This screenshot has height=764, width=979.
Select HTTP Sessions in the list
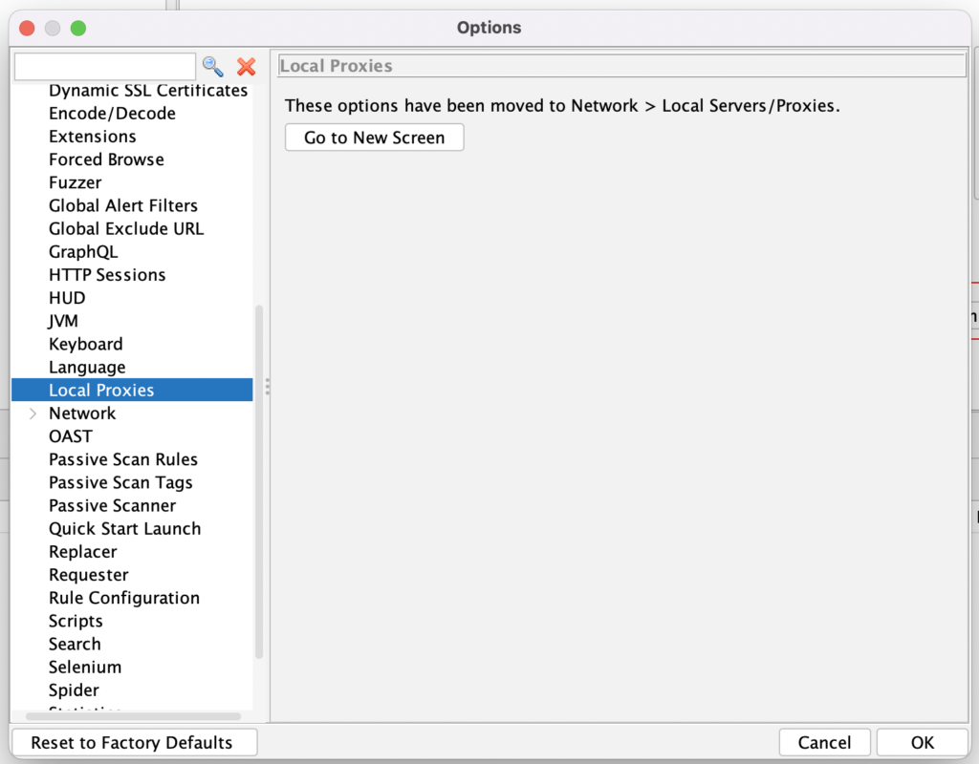click(107, 275)
